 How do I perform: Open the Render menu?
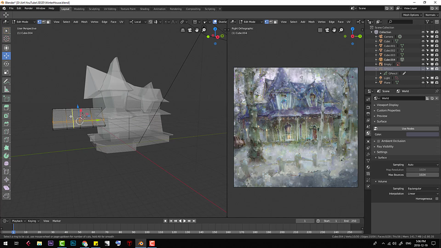pos(29,8)
